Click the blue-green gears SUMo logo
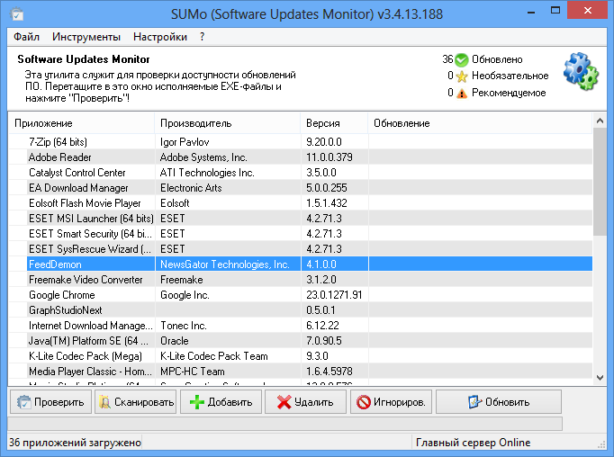 click(581, 71)
